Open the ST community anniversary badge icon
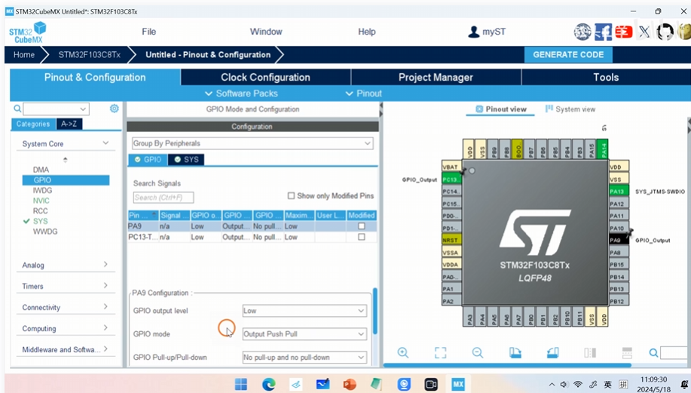Viewport: 691px width, 393px height. tap(582, 32)
